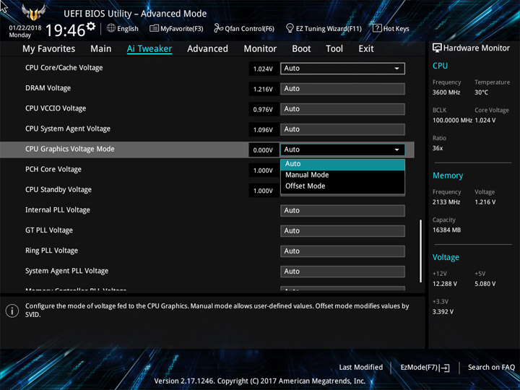The height and width of the screenshot is (390, 520).
Task: Select the Internal PLL Voltage label
Action: coord(58,210)
